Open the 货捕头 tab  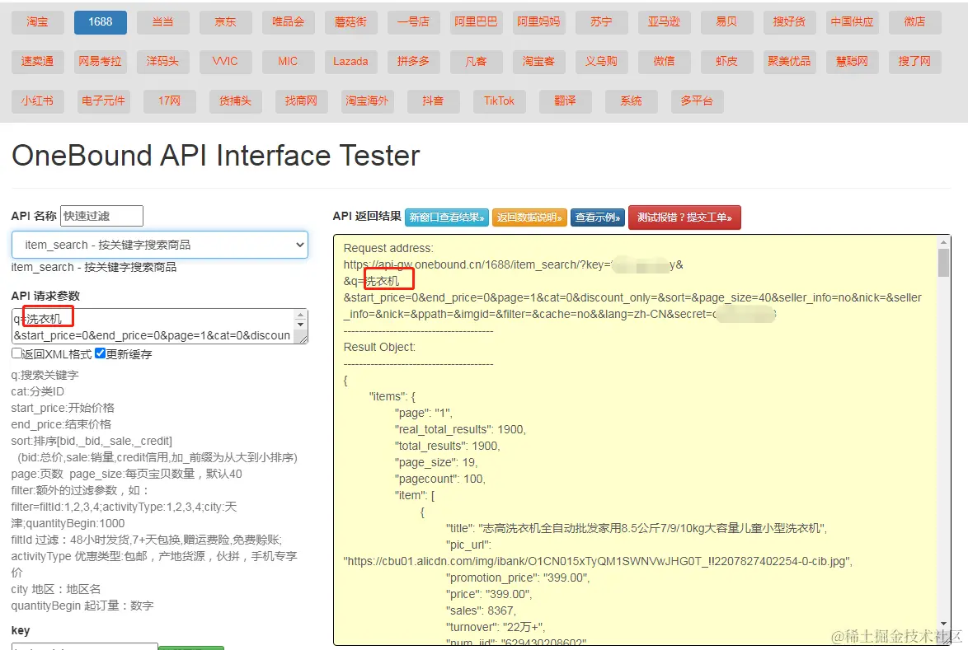tap(235, 101)
